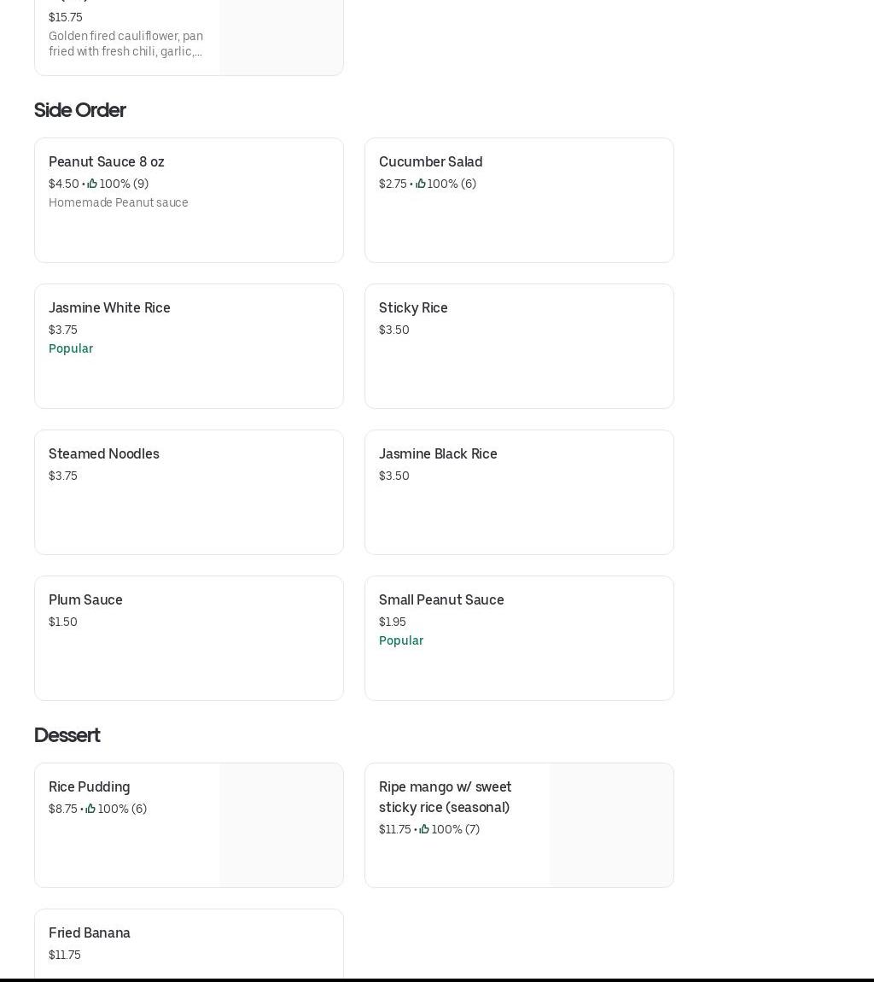
Task: Click thumbs-up icon beside Rice Pudding price
Action: [x=90, y=809]
